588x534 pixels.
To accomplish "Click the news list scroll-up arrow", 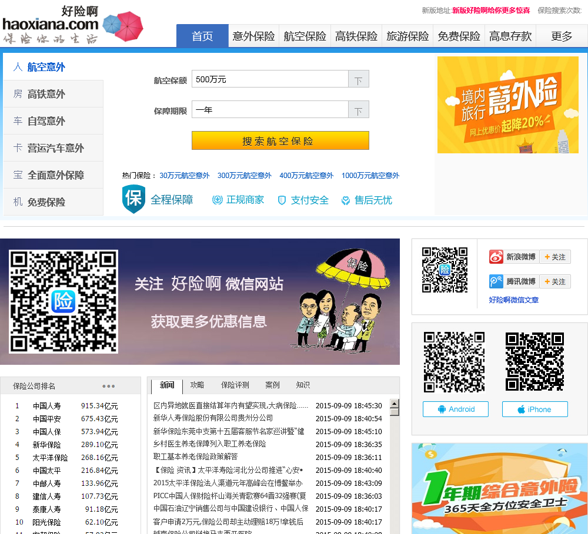I will coord(394,404).
